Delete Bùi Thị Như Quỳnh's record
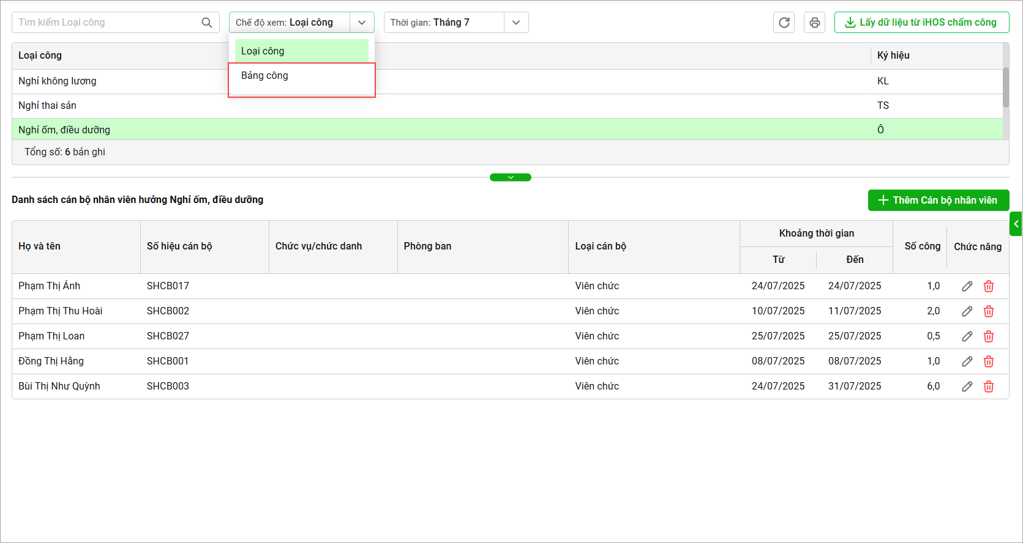 click(988, 386)
